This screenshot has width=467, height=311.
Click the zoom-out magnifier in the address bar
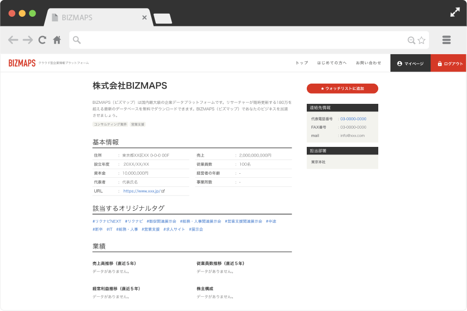point(411,40)
